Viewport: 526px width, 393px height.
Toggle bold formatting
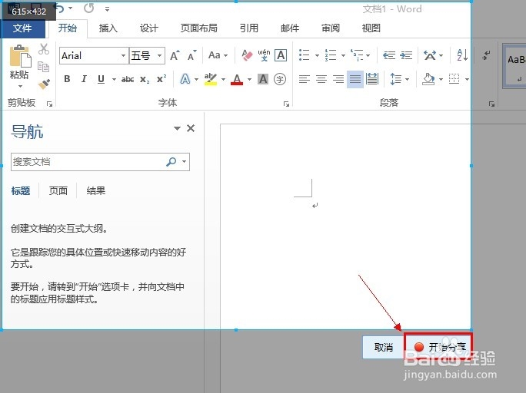67,79
